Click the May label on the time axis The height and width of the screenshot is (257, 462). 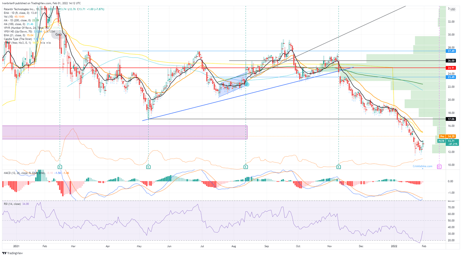(x=139, y=246)
